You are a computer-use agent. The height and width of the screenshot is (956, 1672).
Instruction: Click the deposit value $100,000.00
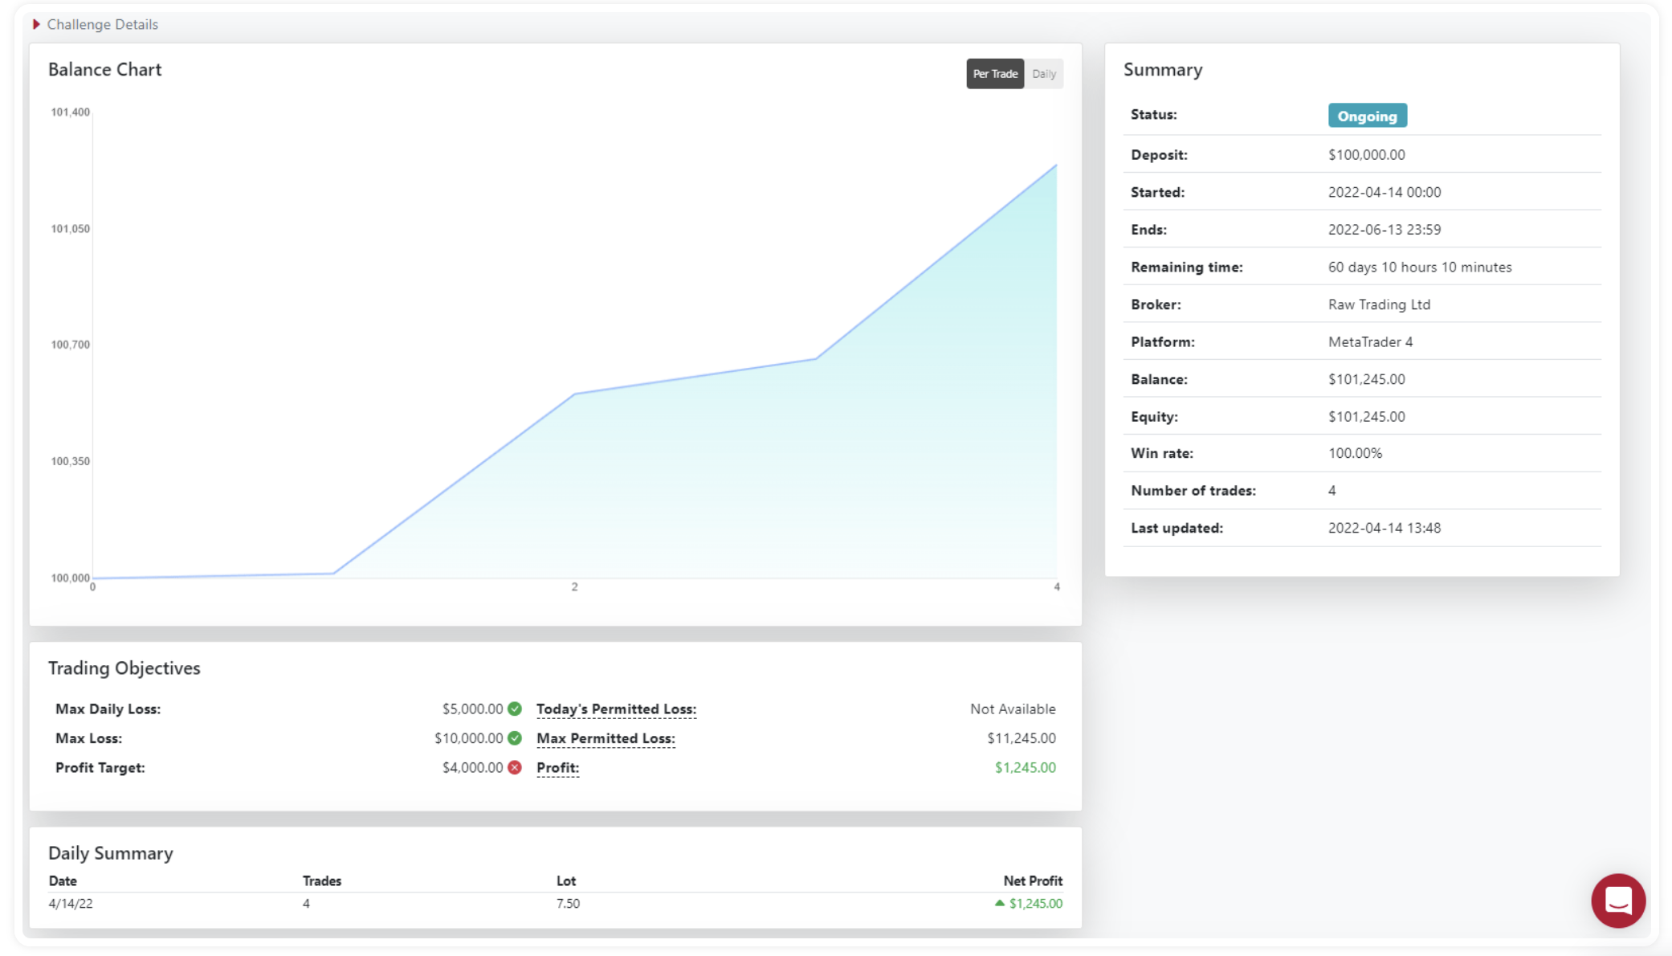[x=1366, y=154]
